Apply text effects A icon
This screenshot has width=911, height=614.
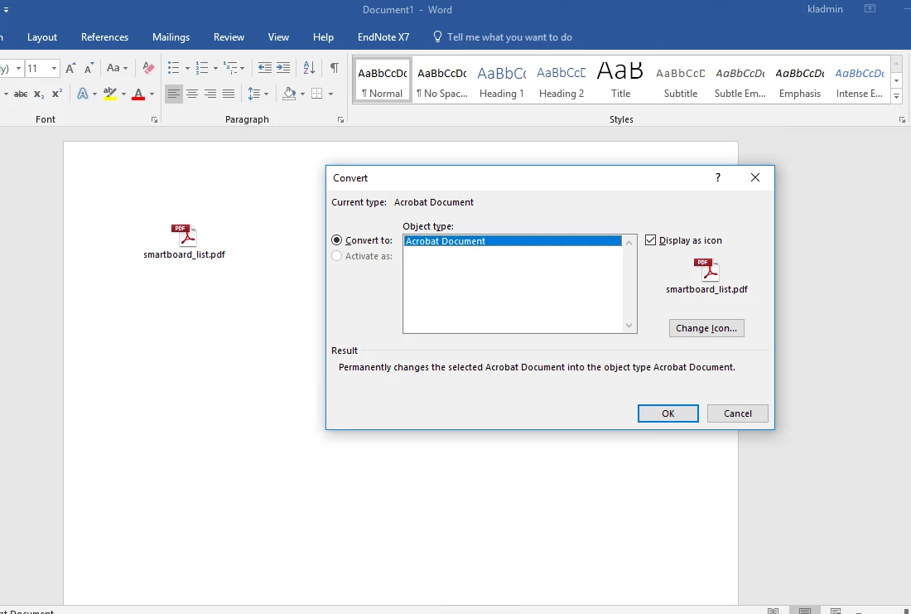click(83, 94)
